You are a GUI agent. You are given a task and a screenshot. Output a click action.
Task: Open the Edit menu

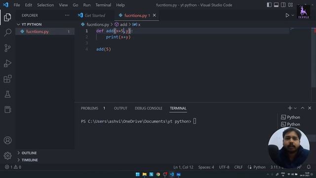click(29, 5)
